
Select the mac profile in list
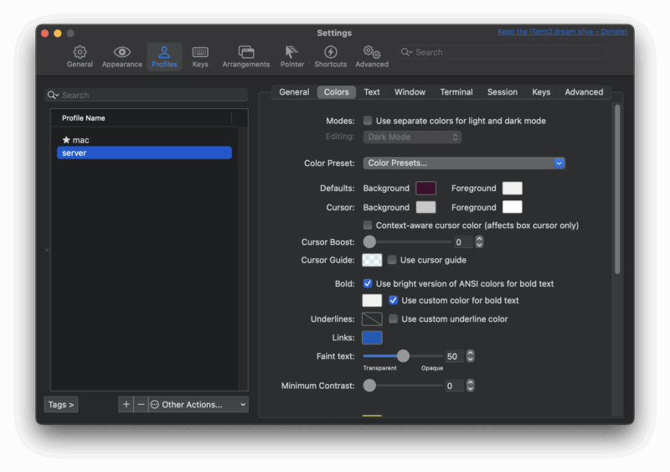click(x=80, y=140)
